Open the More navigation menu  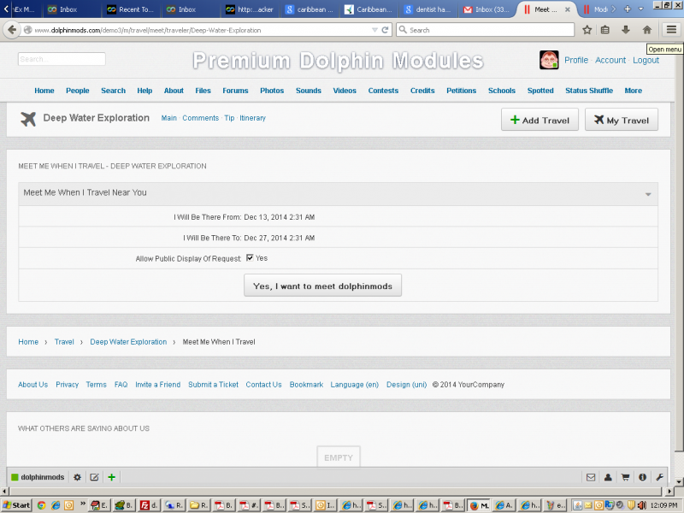pos(633,91)
